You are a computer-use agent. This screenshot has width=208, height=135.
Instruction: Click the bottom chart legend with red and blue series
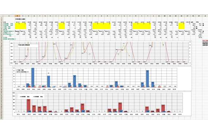click(x=31, y=97)
